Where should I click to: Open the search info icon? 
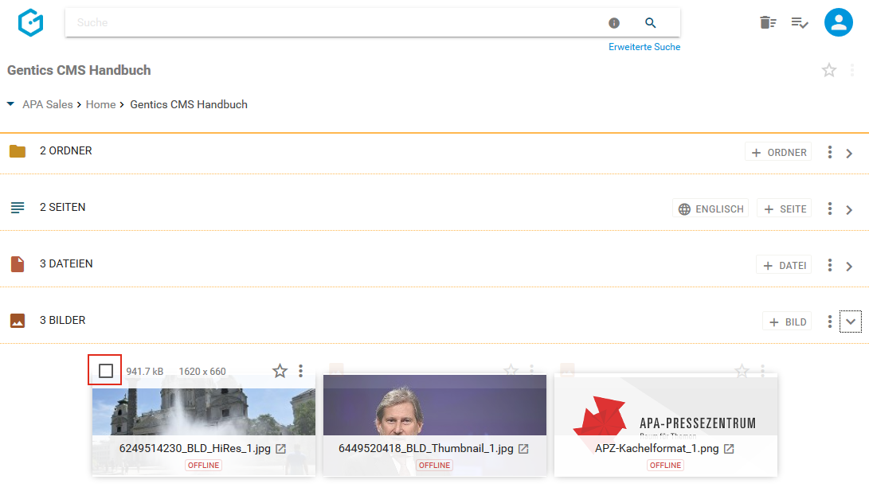click(614, 23)
